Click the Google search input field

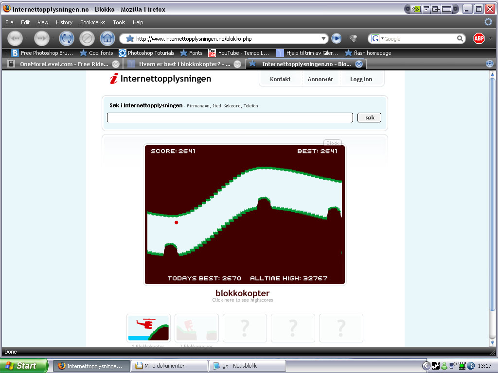(420, 39)
